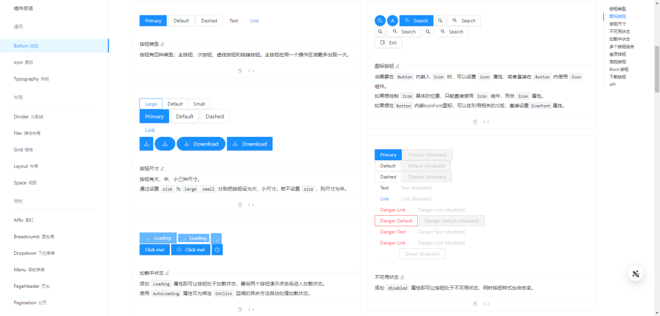Expand source code of the 按钮类型 card

(x=251, y=71)
